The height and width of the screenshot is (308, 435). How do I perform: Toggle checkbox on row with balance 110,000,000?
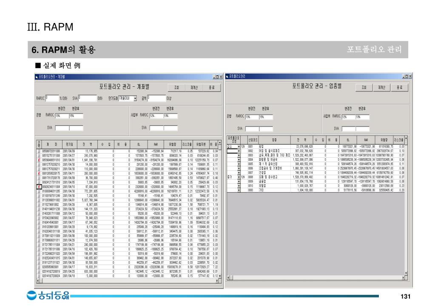pyautogui.click(x=39, y=169)
